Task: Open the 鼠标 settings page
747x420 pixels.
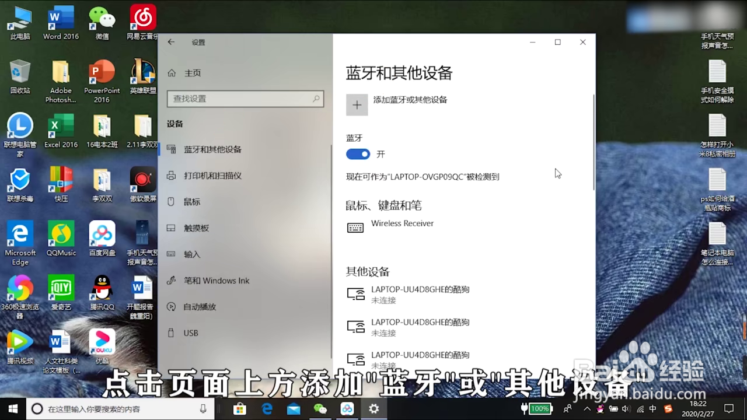Action: (x=193, y=202)
